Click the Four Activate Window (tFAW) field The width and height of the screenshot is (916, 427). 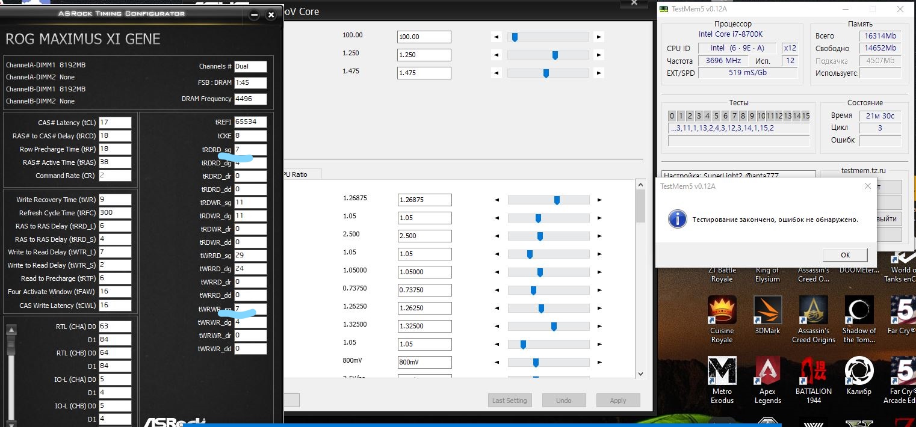coord(115,292)
